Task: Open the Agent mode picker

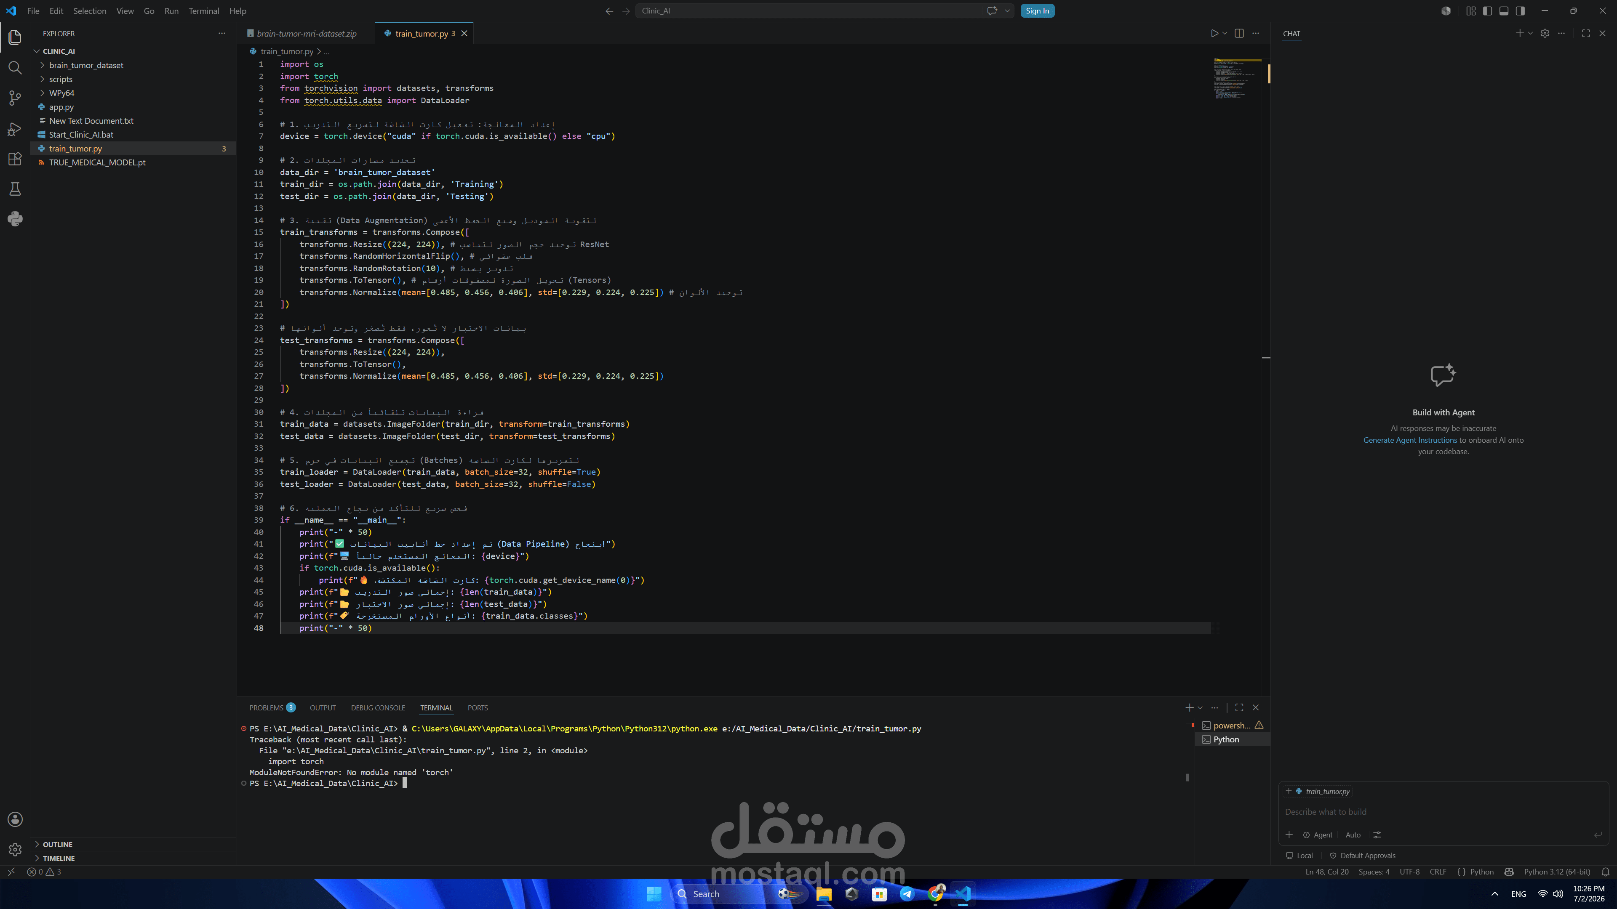Action: pos(1318,835)
